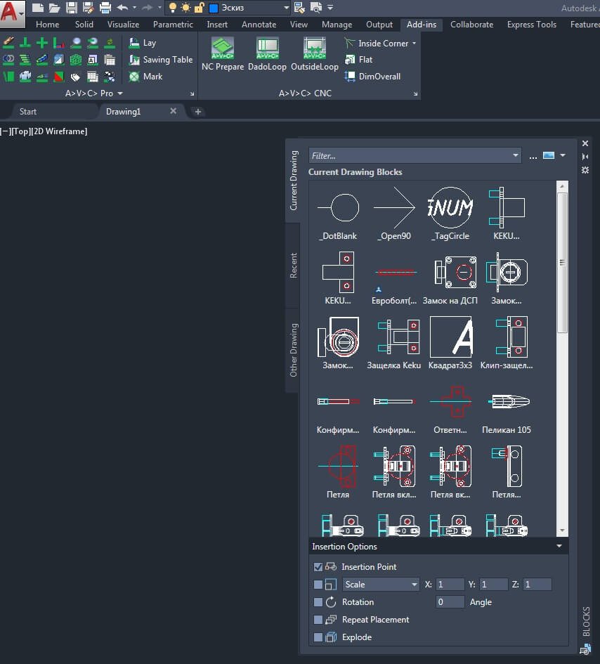Uncheck the Insertion Point checkbox

318,566
